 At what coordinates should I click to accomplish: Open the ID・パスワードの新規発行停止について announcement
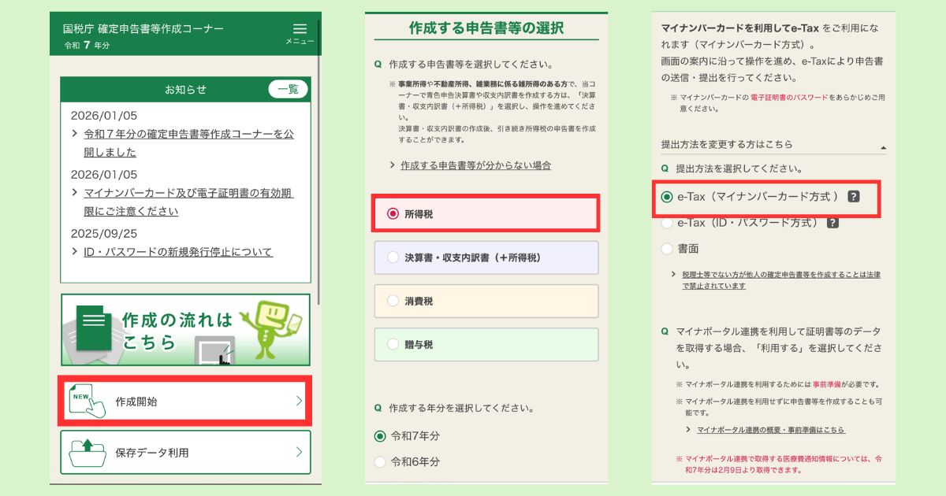coord(180,251)
